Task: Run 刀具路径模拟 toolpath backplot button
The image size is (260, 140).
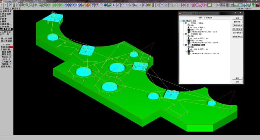Action: [237, 25]
